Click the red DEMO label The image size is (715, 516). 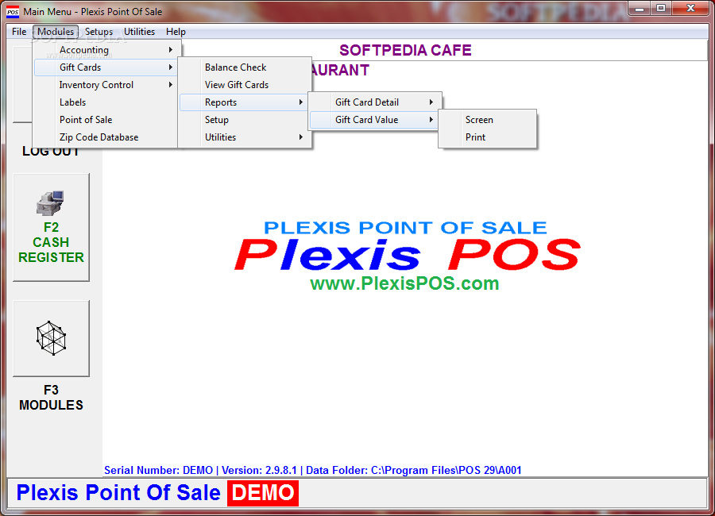(263, 493)
